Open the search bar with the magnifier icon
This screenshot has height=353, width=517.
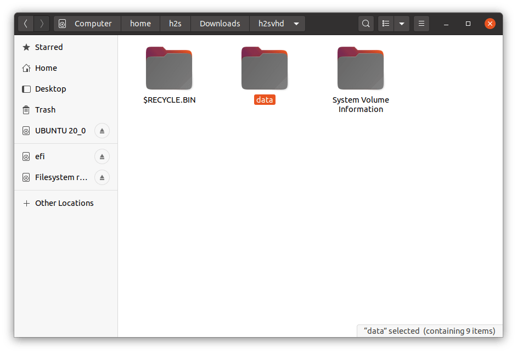click(365, 24)
